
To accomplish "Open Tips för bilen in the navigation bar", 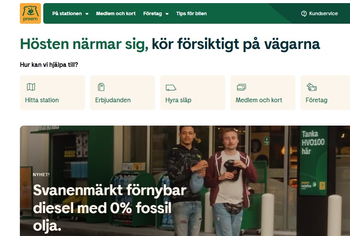I will [x=191, y=14].
